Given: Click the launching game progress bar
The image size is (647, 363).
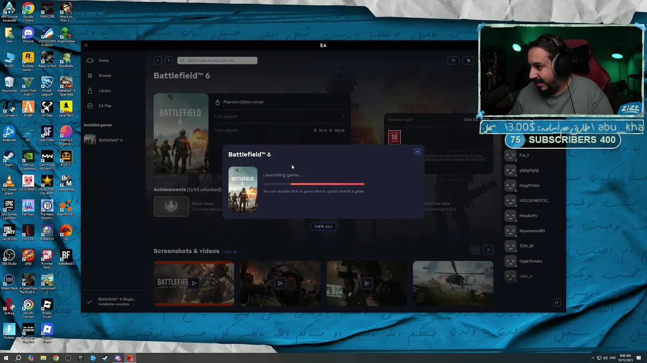Looking at the screenshot, I should pos(314,184).
